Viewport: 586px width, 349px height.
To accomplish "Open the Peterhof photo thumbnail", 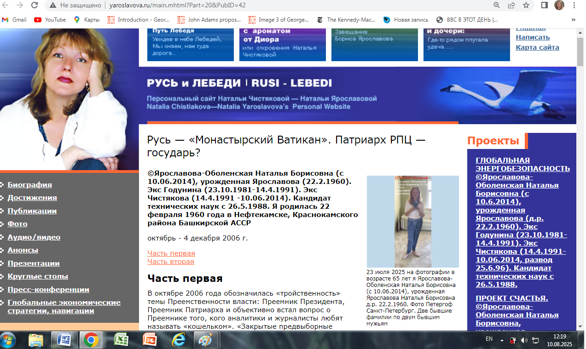I will click(x=412, y=222).
